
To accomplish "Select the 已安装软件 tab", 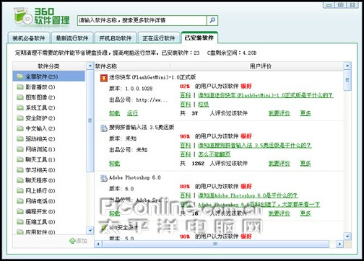I will pyautogui.click(x=199, y=37).
